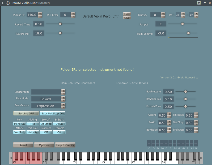Toggle the AltFing Mid switch
Viewport: 212px width, 165px height.
coord(33,124)
